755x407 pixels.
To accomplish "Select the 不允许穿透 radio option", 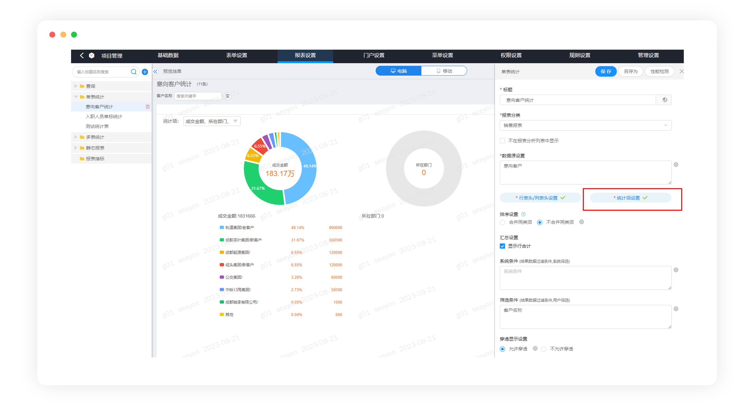I will click(x=544, y=349).
